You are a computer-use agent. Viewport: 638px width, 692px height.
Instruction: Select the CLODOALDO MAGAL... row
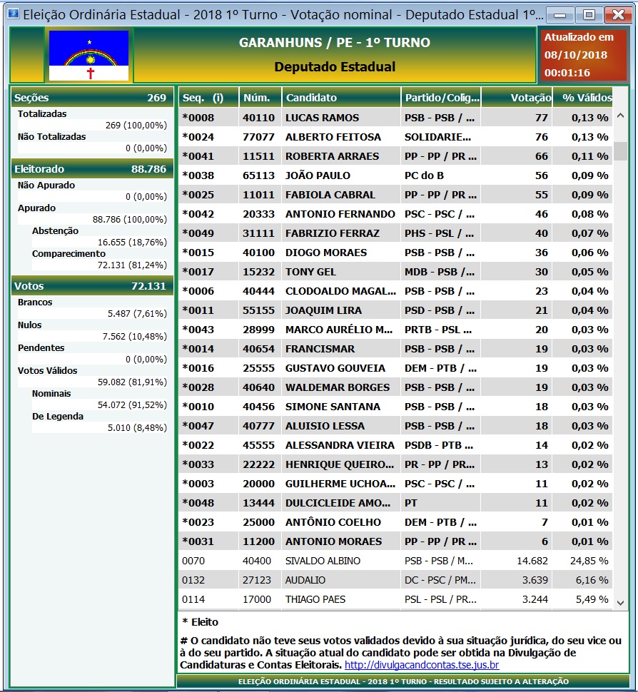coord(395,291)
